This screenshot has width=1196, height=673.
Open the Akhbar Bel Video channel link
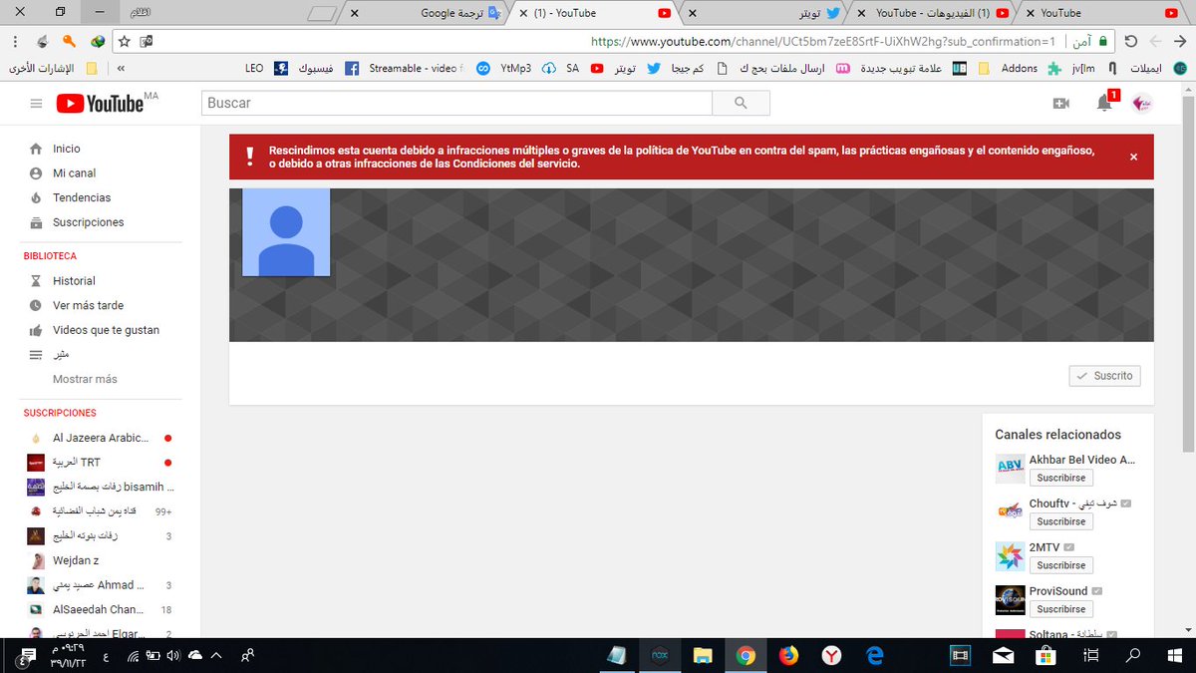pos(1082,460)
